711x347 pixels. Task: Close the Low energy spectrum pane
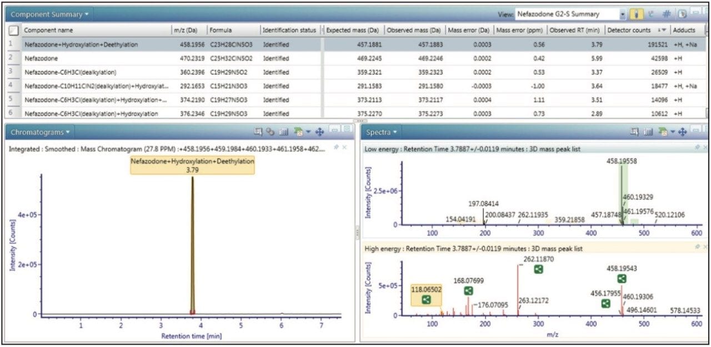tap(704, 147)
